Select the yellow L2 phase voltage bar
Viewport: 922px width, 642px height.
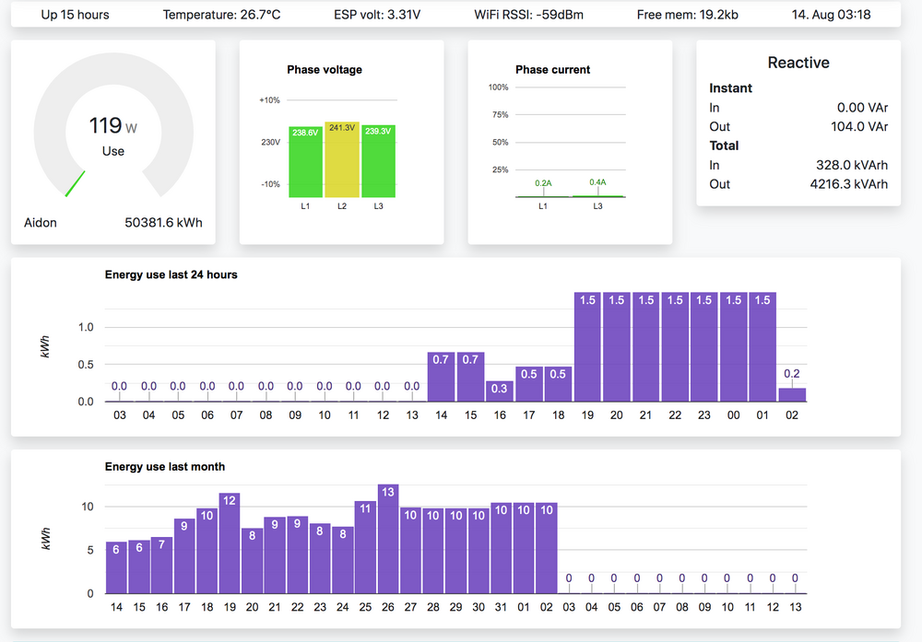click(x=342, y=159)
